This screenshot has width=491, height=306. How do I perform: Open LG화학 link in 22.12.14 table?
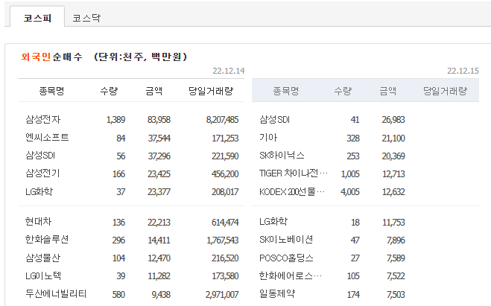39,191
